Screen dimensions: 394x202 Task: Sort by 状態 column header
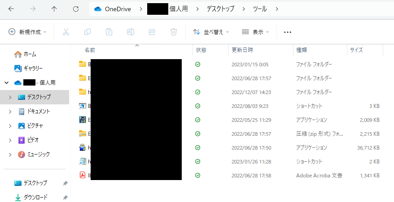(x=201, y=50)
